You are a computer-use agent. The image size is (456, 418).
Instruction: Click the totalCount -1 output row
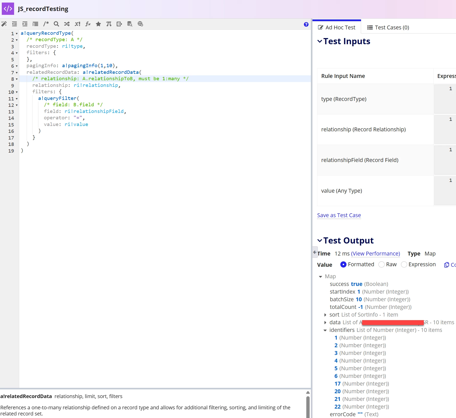tap(371, 307)
